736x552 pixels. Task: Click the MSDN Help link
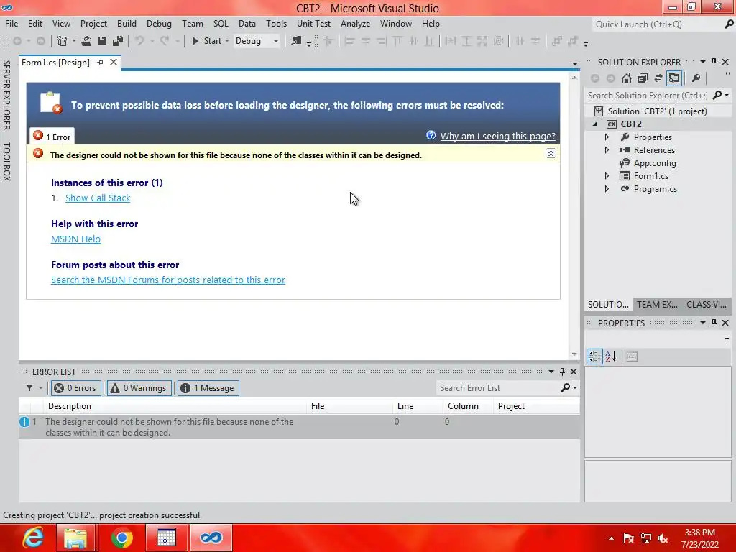(x=75, y=239)
